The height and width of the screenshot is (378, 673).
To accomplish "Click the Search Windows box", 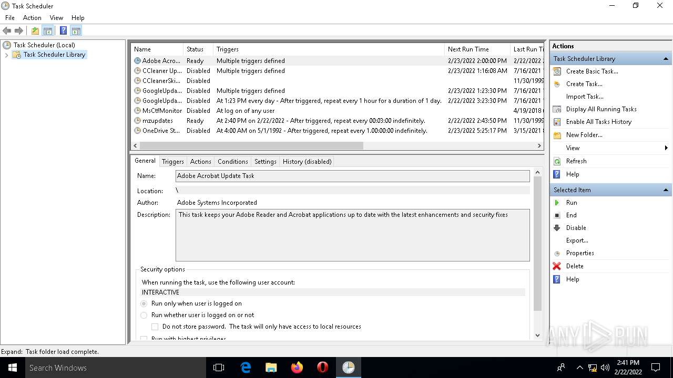I will point(116,367).
